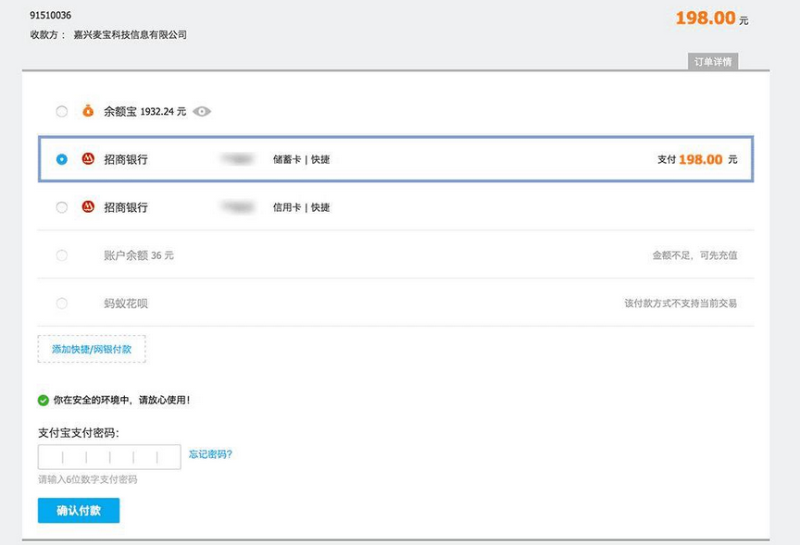Open the 订单详情 tab

click(713, 62)
